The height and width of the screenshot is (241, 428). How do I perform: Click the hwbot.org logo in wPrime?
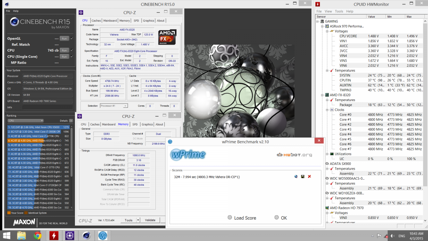[x=294, y=155]
